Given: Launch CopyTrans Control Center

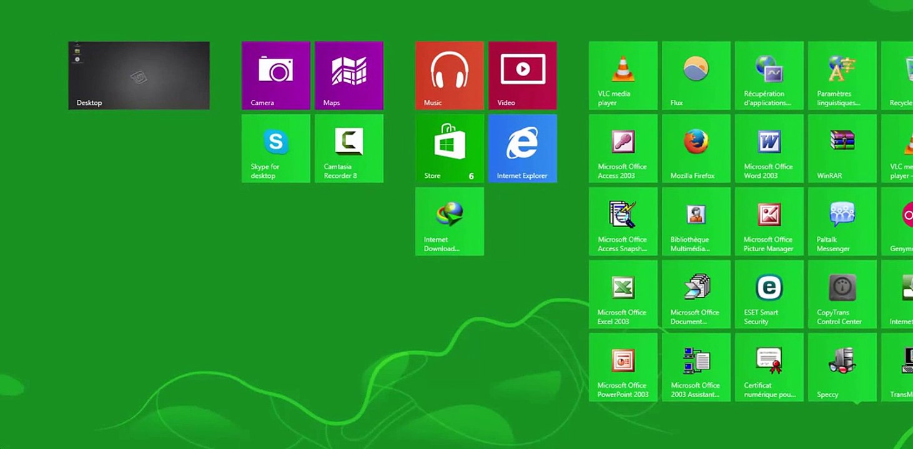Looking at the screenshot, I should coord(842,294).
